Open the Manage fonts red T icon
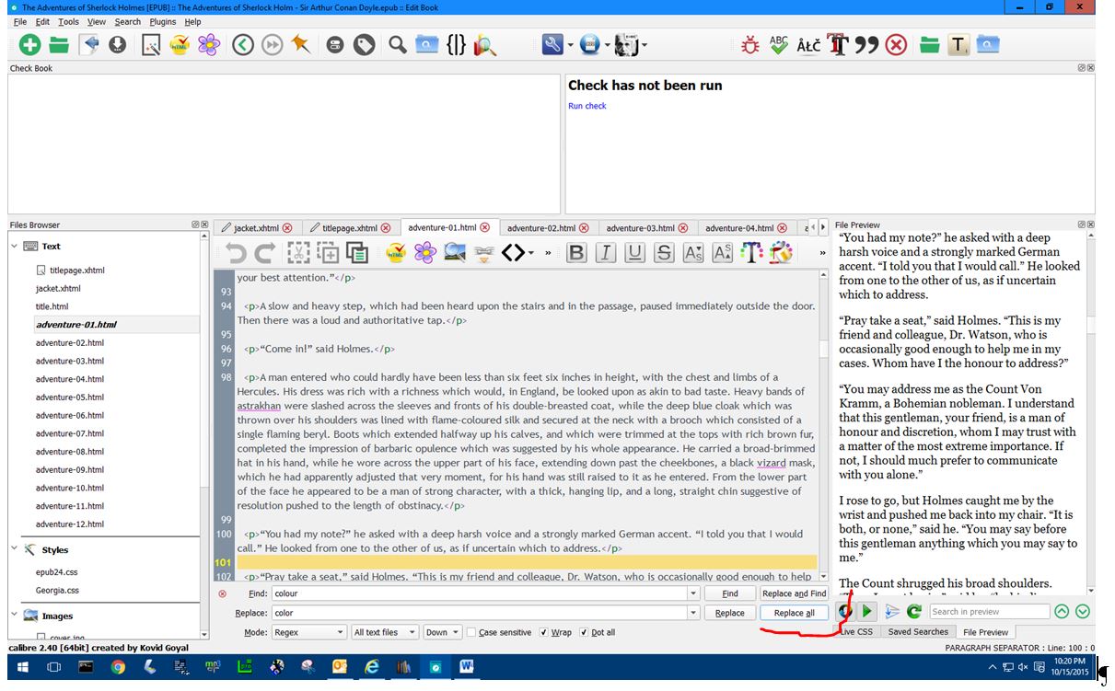The image size is (1115, 691). 837,44
